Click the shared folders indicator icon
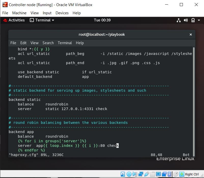 click(153, 174)
